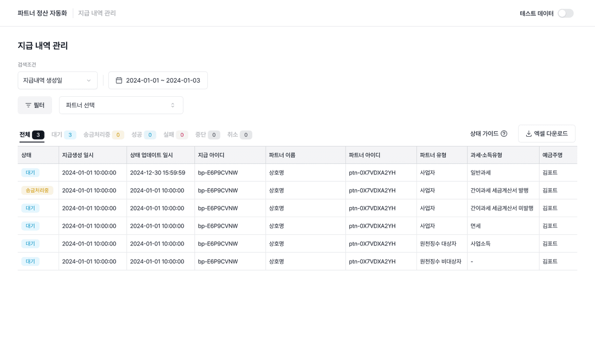Select the 중단 tab
595x364 pixels.
(x=207, y=135)
